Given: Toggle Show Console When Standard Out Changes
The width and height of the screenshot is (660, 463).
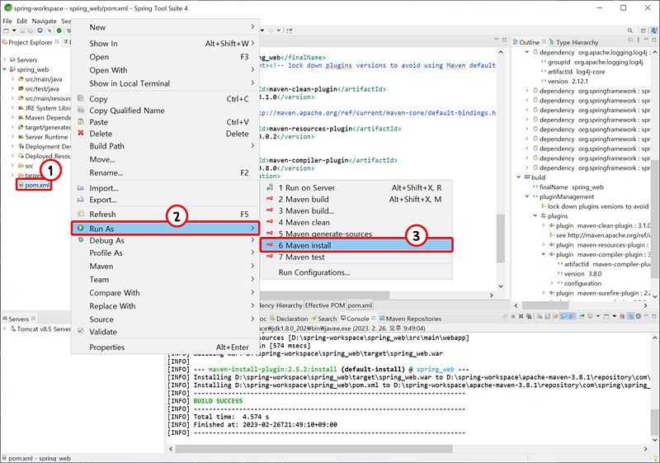Looking at the screenshot, I should (x=563, y=316).
